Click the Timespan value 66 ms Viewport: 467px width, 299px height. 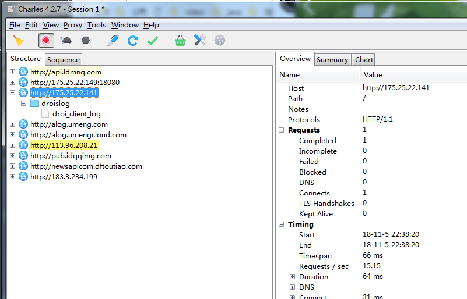373,255
